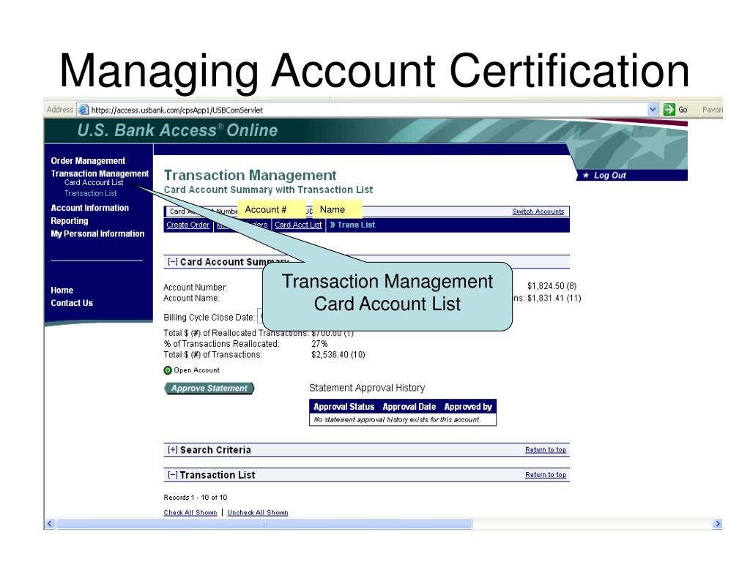Image resolution: width=750 pixels, height=562 pixels.
Task: Click Return to top beside Search Criteria
Action: [546, 450]
